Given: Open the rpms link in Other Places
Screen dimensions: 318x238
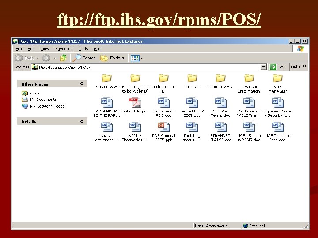Looking at the screenshot, I should 30,93.
